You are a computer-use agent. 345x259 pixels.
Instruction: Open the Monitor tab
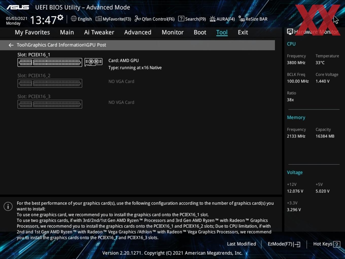pyautogui.click(x=172, y=32)
